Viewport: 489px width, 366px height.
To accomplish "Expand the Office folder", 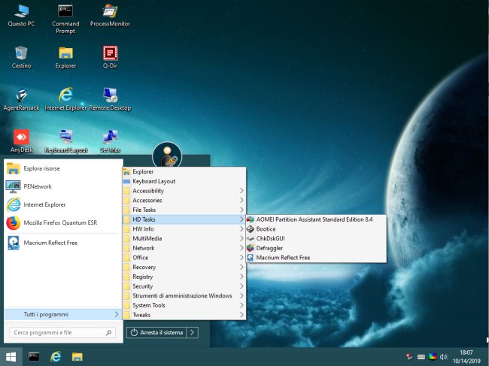I will (184, 258).
